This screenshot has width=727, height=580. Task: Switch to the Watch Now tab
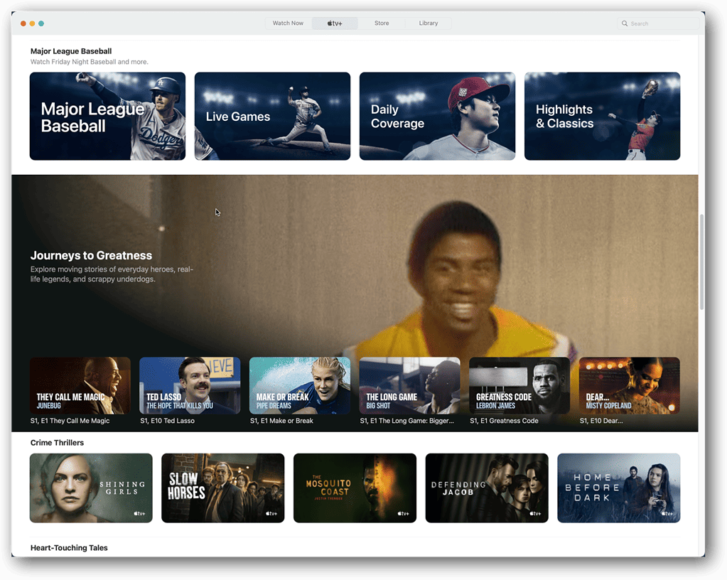(288, 23)
